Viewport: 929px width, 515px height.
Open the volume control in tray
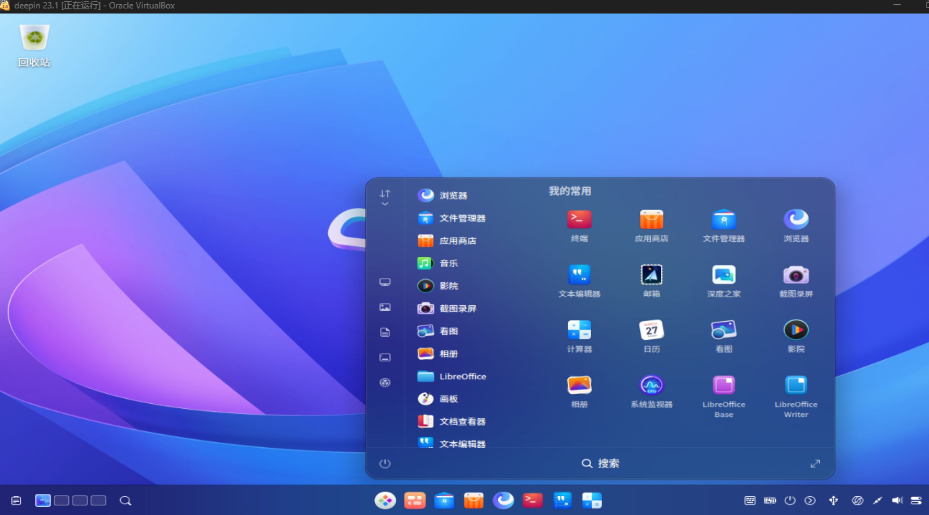pyautogui.click(x=897, y=501)
